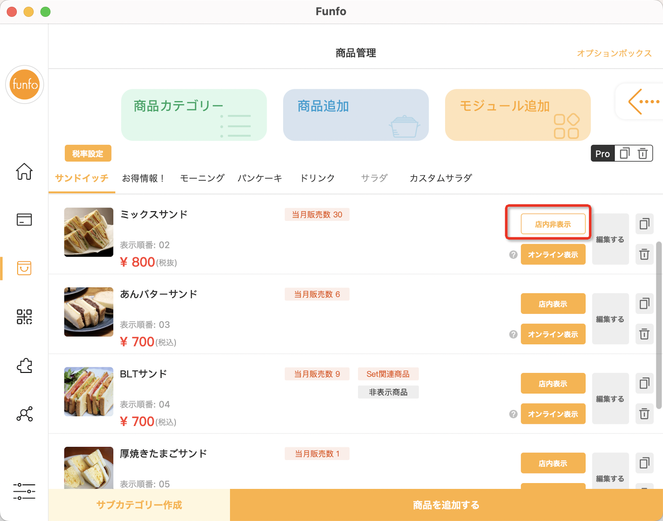
Task: Toggle 店内表示 for あんバターサンド
Action: click(553, 304)
